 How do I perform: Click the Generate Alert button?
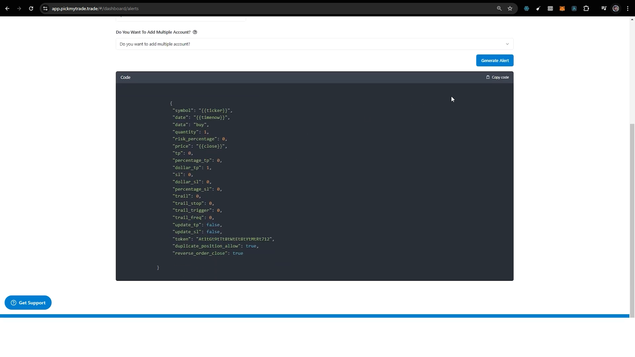[495, 60]
